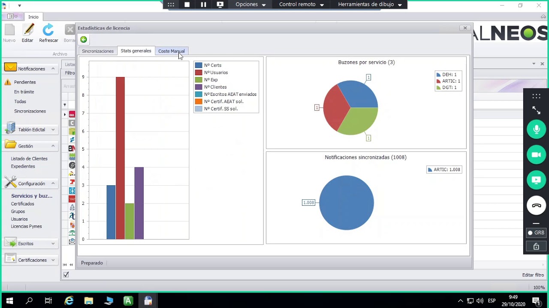
Task: Click the green back arrow icon
Action: coord(84,40)
